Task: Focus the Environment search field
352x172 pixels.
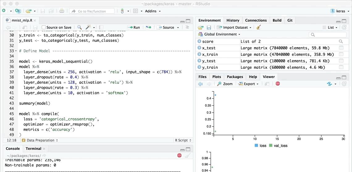Action: click(328, 35)
